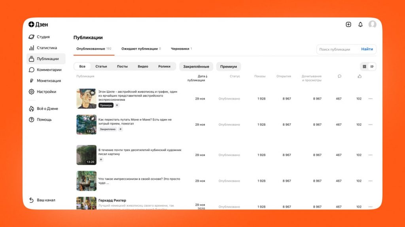405x227 pixels.
Task: Open Комментарии in the sidebar
Action: coord(46,70)
